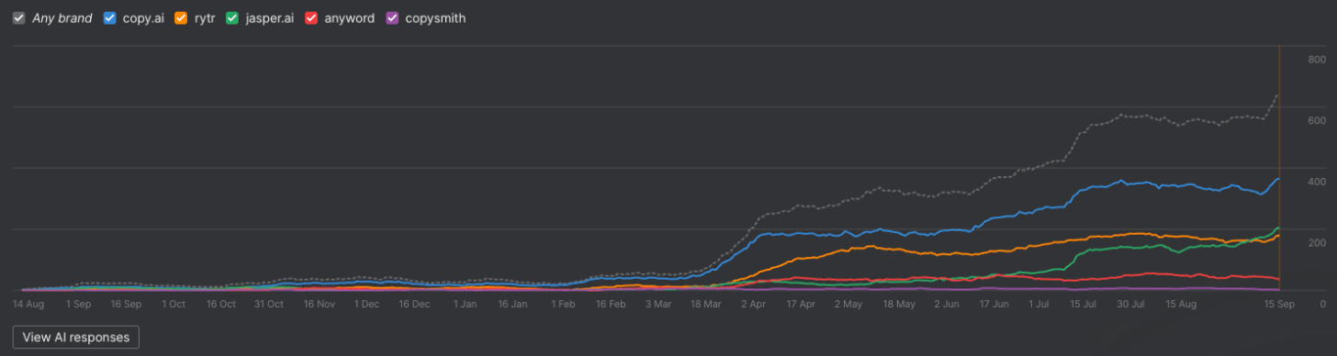This screenshot has height=356, width=1337.
Task: Select the 17 Apr date label
Action: (802, 304)
